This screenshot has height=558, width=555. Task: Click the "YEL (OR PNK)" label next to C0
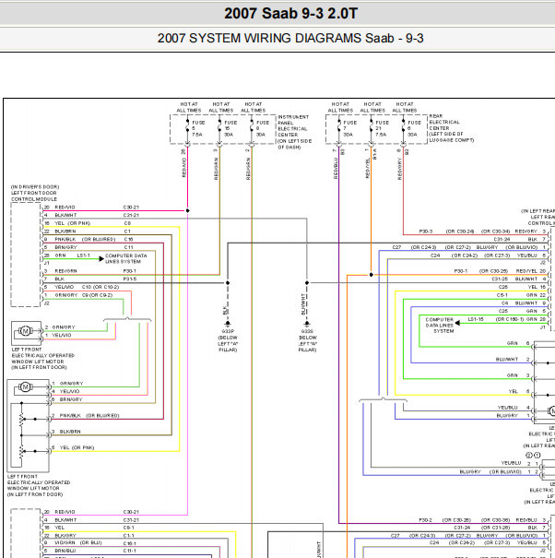72,223
